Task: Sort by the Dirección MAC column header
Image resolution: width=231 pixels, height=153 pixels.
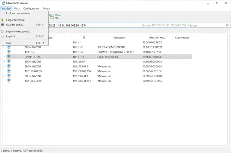Action: [x=157, y=37]
